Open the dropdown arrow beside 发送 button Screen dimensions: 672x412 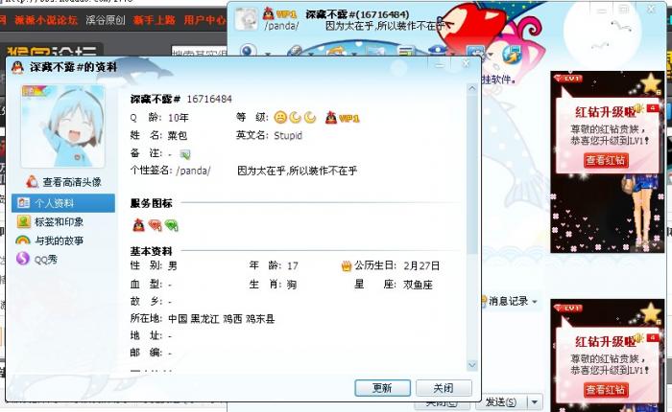pos(535,402)
